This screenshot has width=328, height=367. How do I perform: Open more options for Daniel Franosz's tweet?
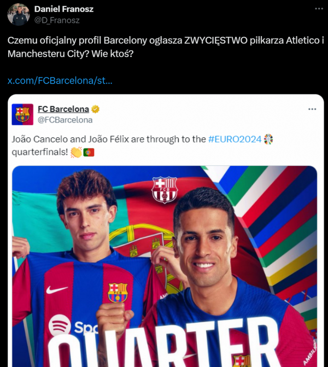coord(319,10)
